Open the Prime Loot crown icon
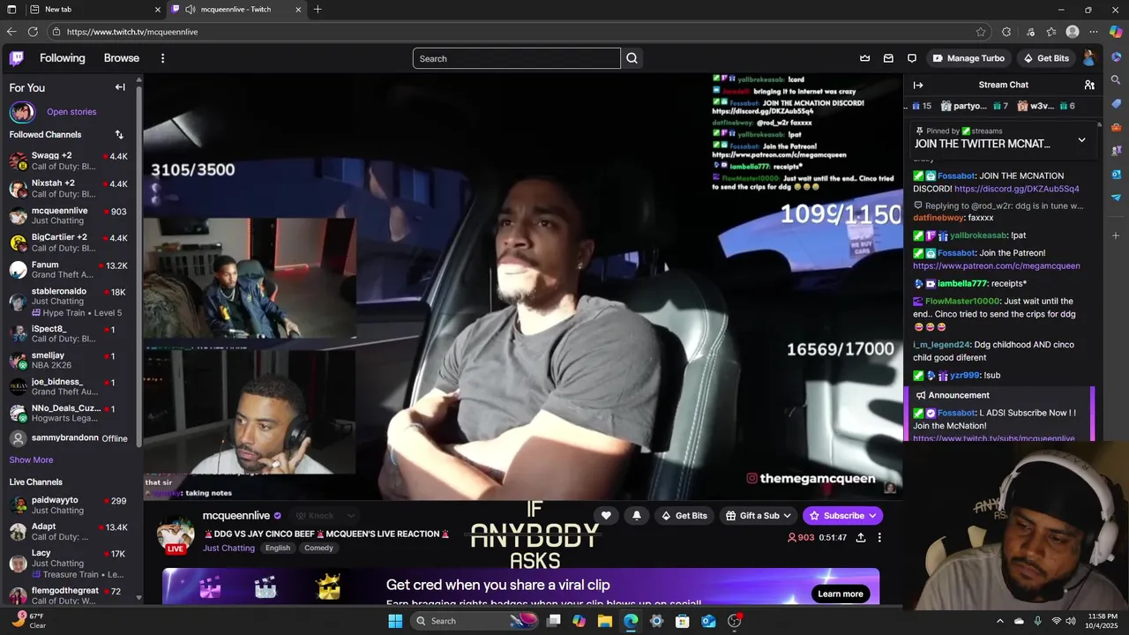The image size is (1129, 635). 865,58
